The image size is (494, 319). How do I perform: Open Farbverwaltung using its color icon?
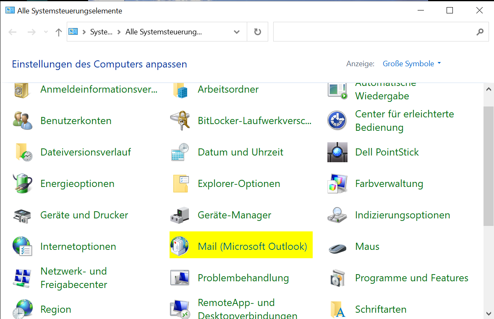(338, 183)
